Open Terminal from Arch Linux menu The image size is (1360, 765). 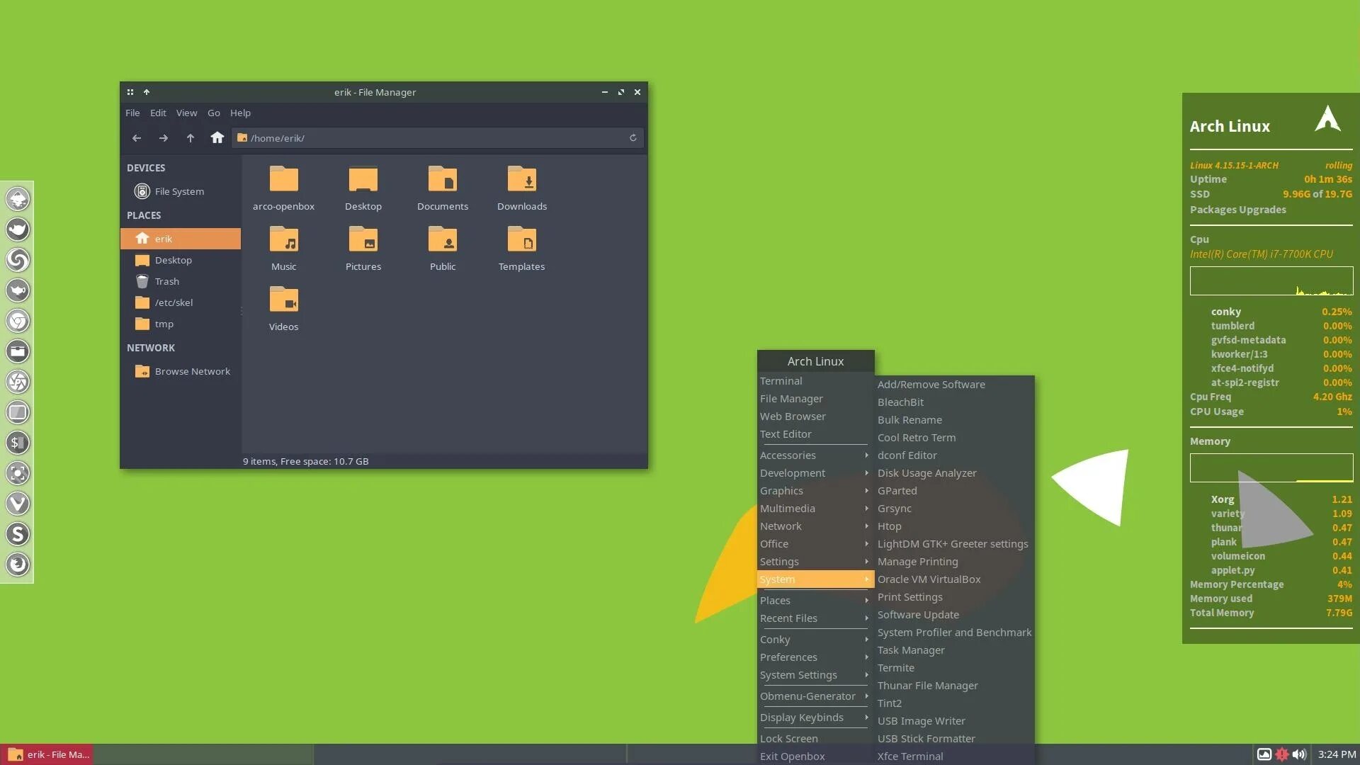tap(781, 380)
